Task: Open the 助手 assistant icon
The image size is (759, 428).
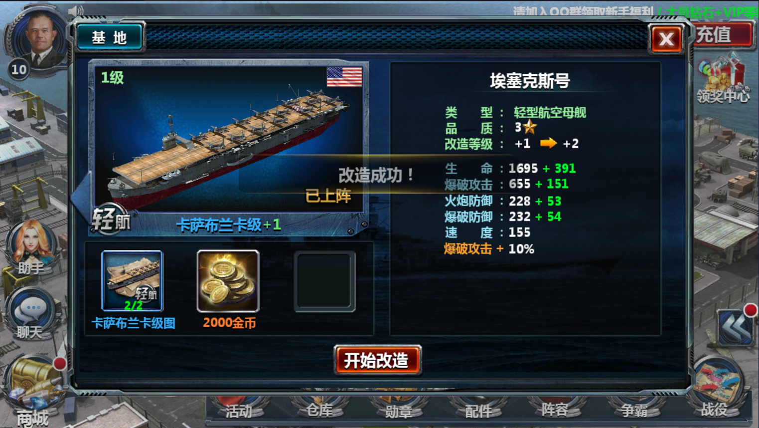Action: [x=31, y=247]
